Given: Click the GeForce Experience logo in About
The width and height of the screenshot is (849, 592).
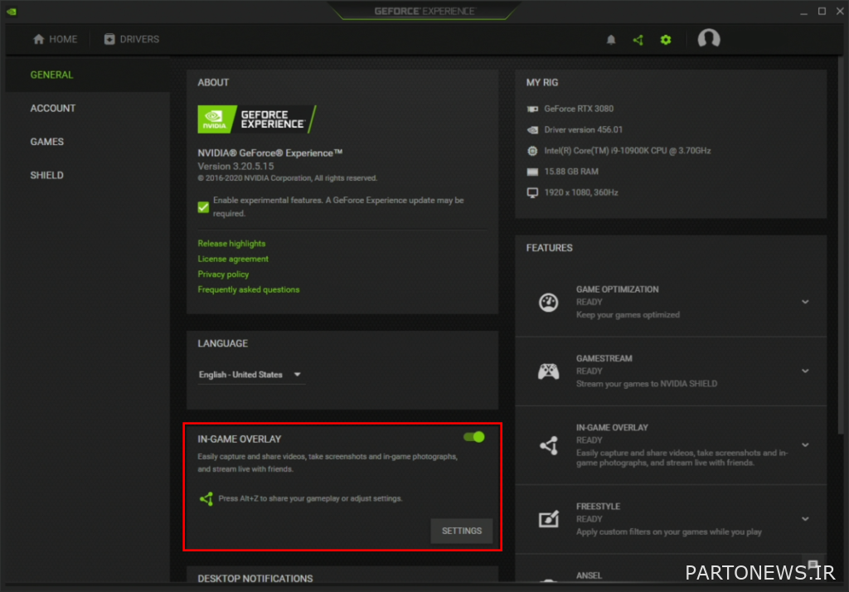Looking at the screenshot, I should 257,119.
